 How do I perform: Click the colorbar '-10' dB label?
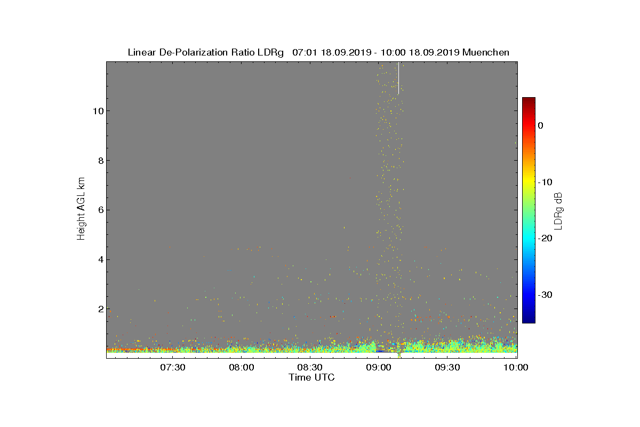pos(545,182)
